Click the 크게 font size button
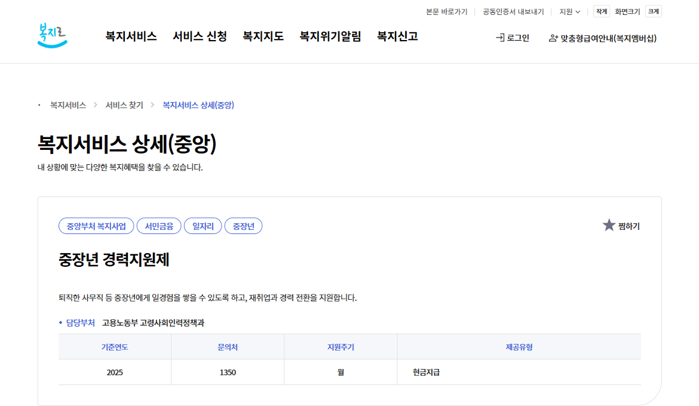The width and height of the screenshot is (699, 406). point(652,10)
